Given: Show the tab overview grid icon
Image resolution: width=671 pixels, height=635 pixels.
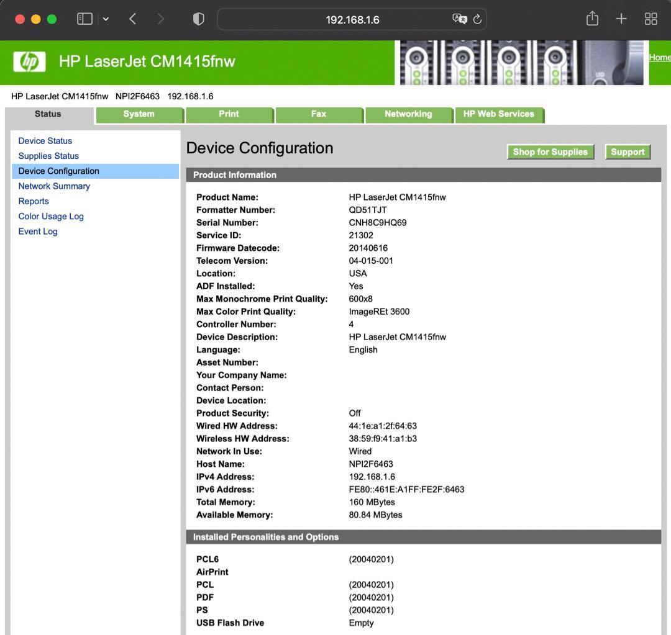Looking at the screenshot, I should pos(650,19).
